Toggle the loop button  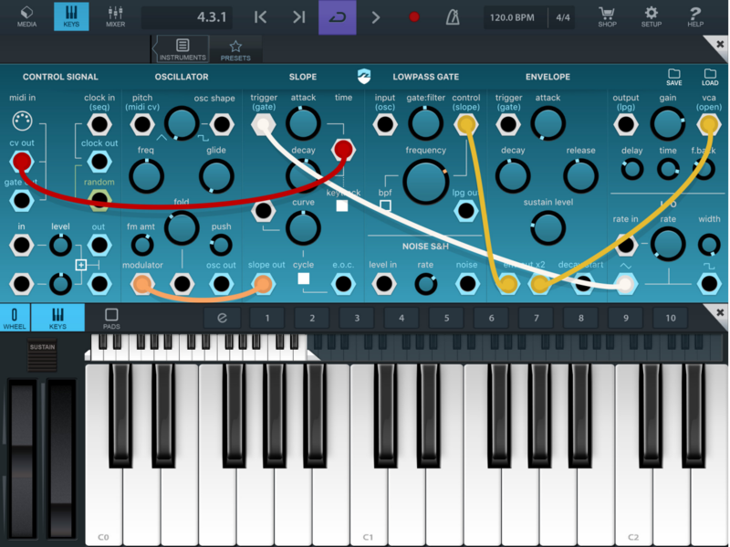pyautogui.click(x=337, y=17)
